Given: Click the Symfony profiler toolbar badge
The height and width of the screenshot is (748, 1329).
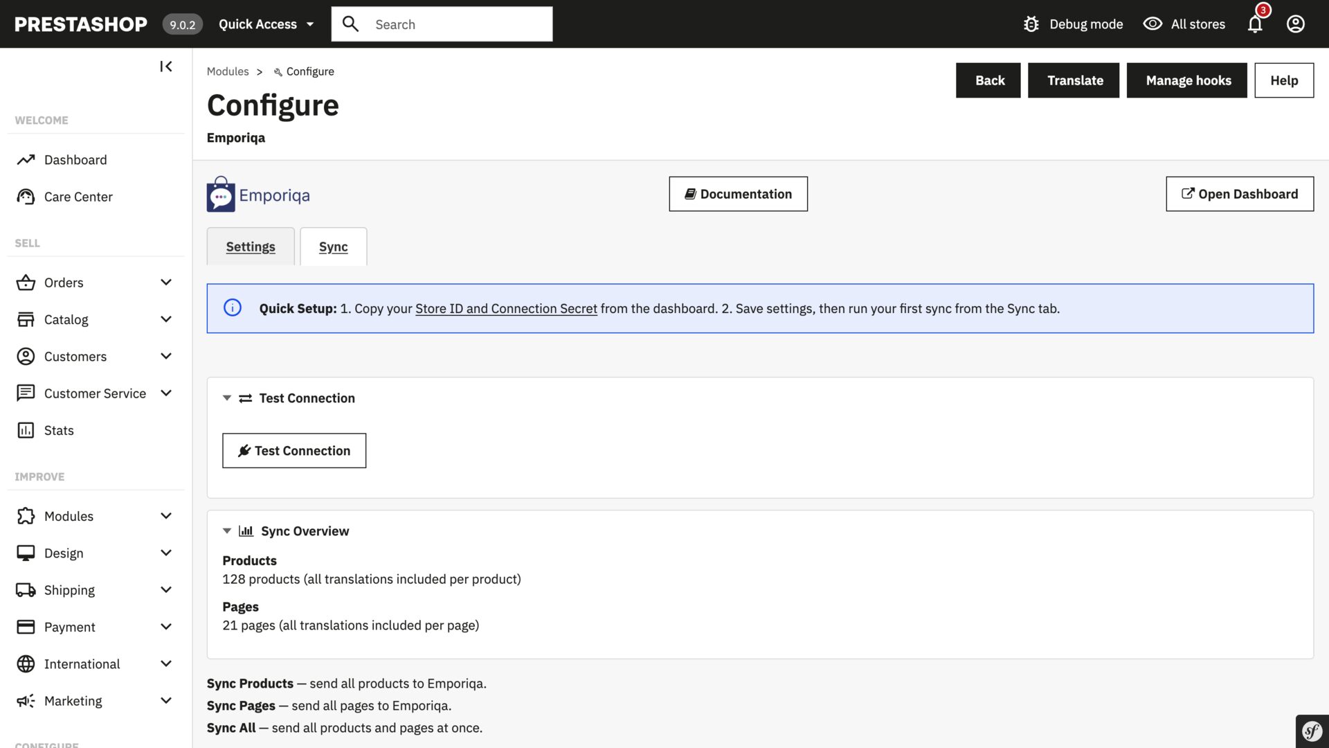Looking at the screenshot, I should [x=1312, y=731].
